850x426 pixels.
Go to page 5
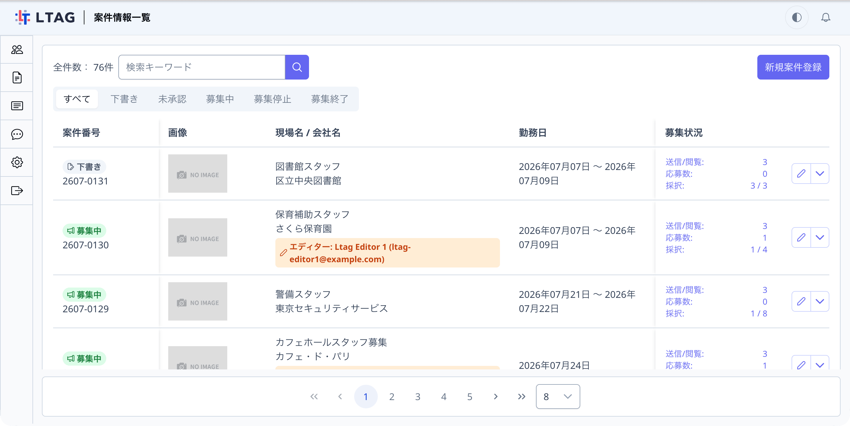(470, 396)
